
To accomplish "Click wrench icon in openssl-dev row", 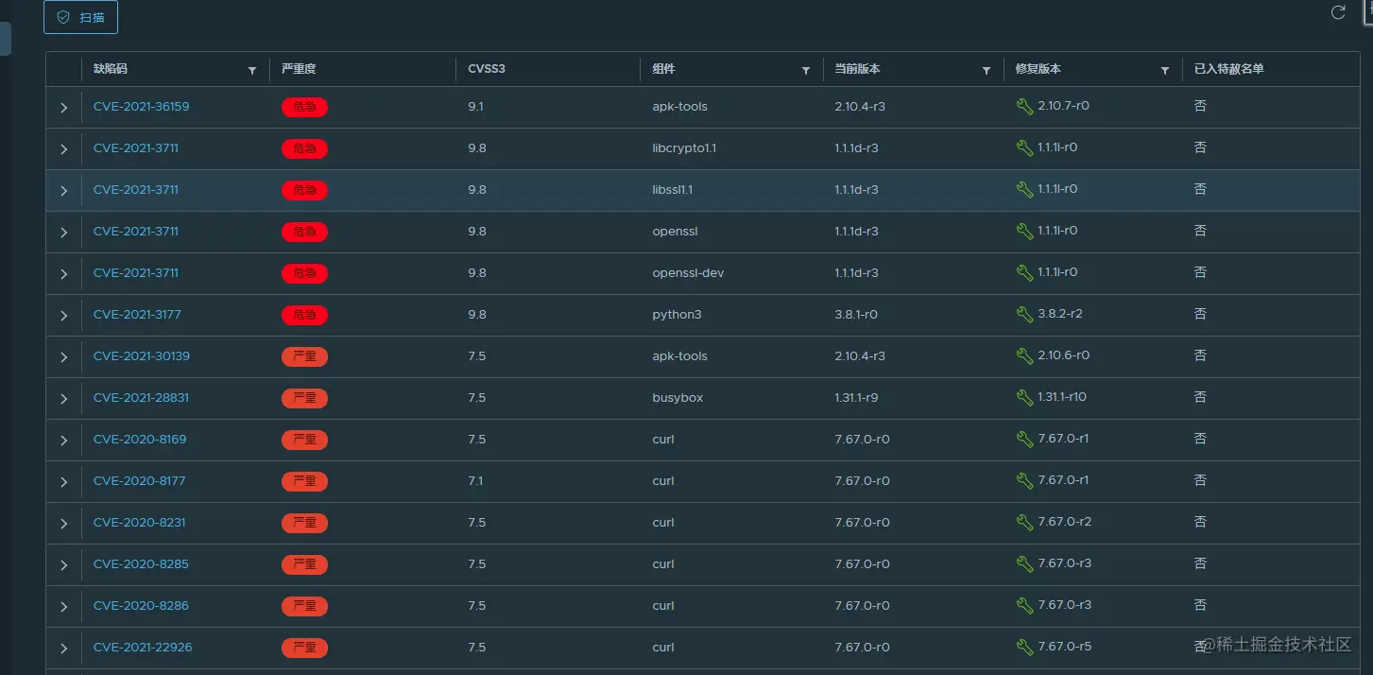I will tap(1024, 273).
